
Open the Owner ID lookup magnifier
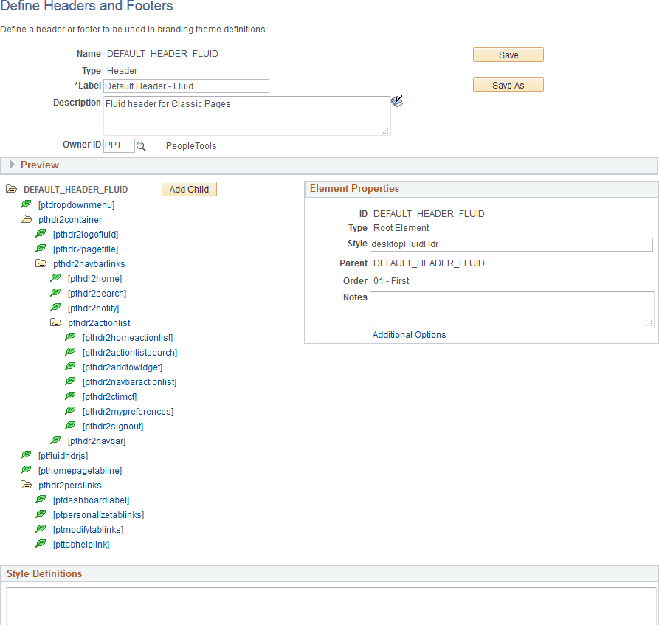tap(142, 146)
